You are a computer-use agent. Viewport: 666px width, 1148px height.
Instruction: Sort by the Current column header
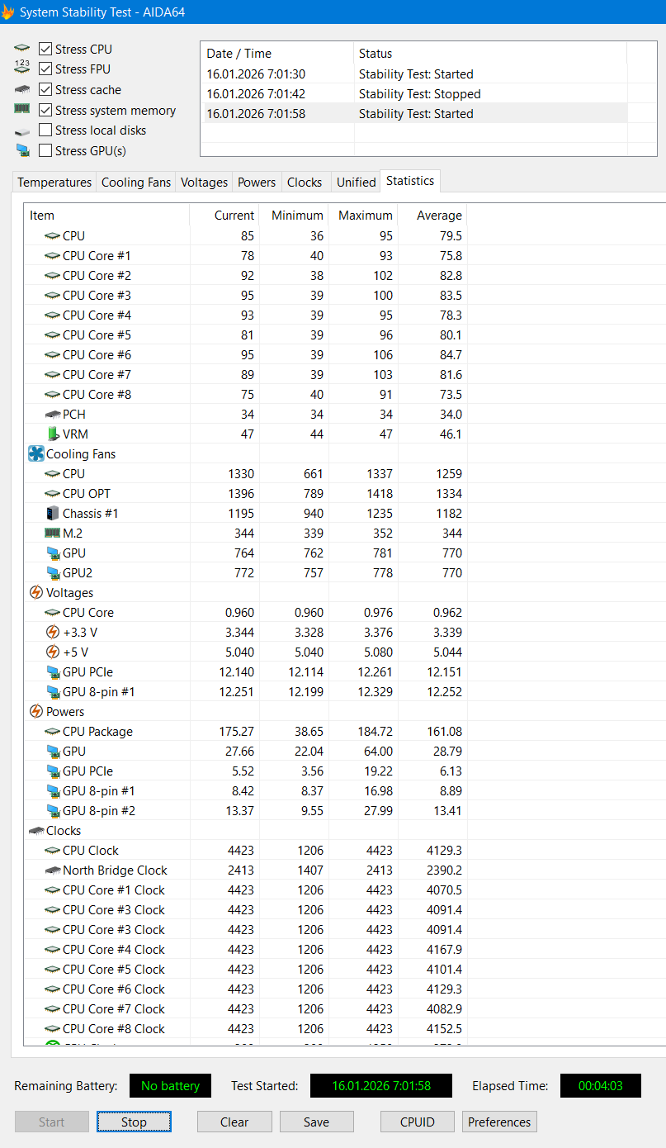pos(224,215)
